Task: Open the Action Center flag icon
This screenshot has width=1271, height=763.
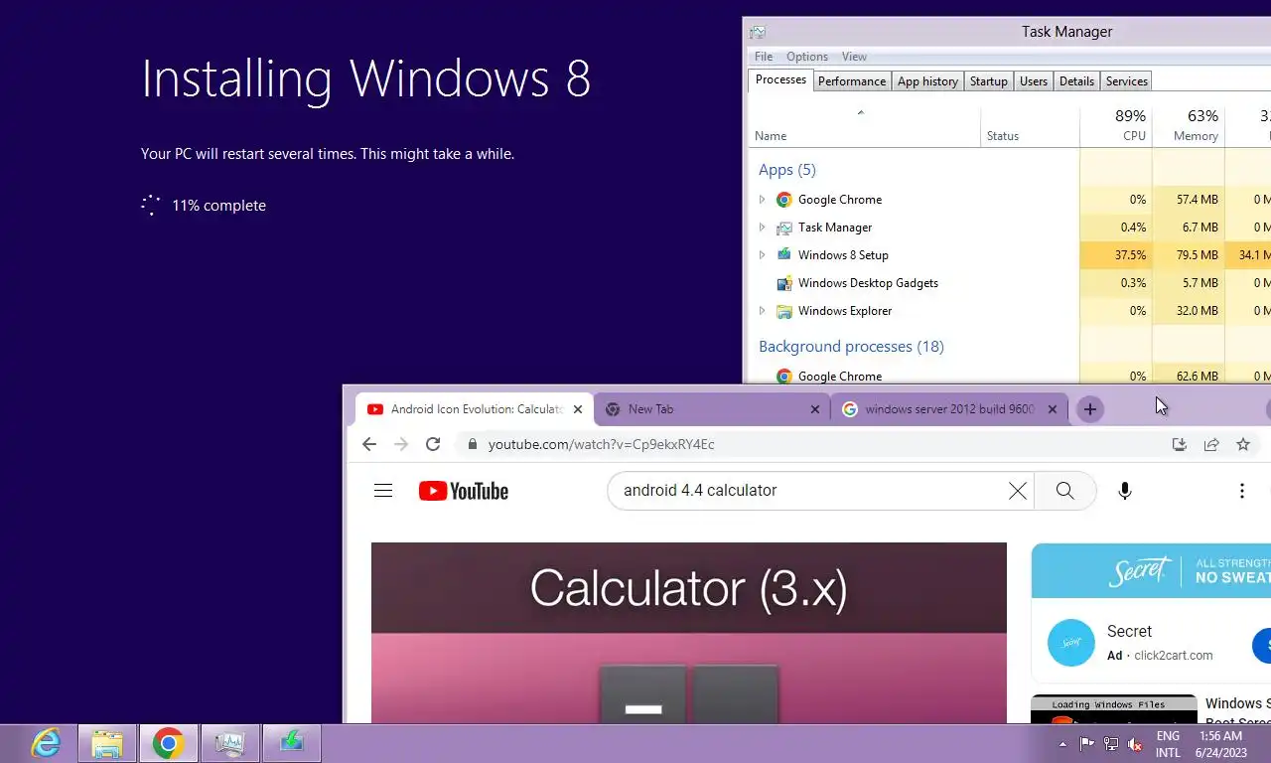Action: (1087, 744)
